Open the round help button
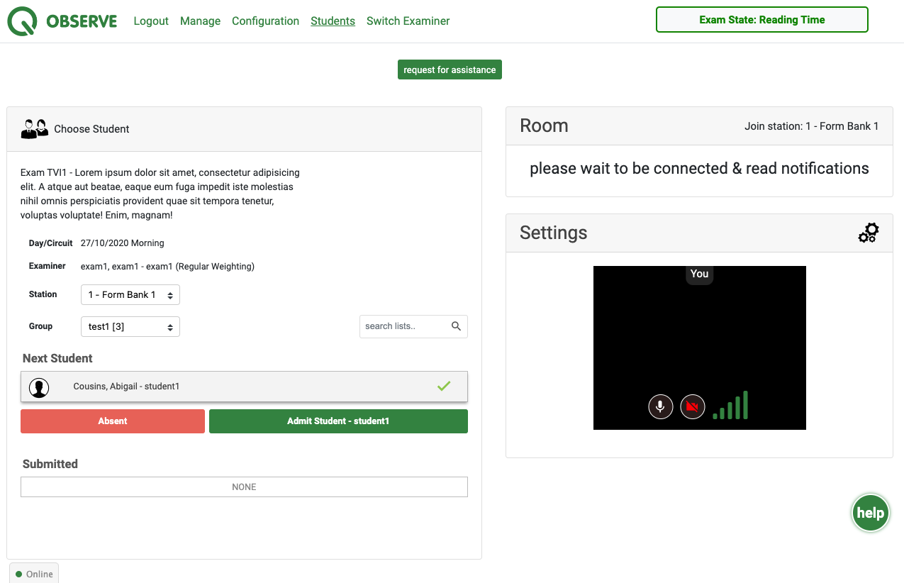The image size is (904, 583). coord(870,513)
